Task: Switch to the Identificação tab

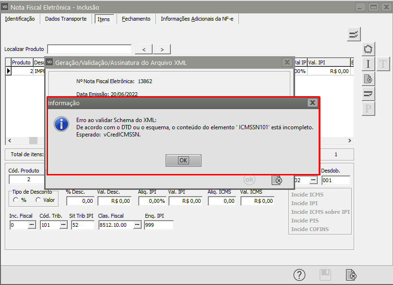Action: tap(20, 19)
